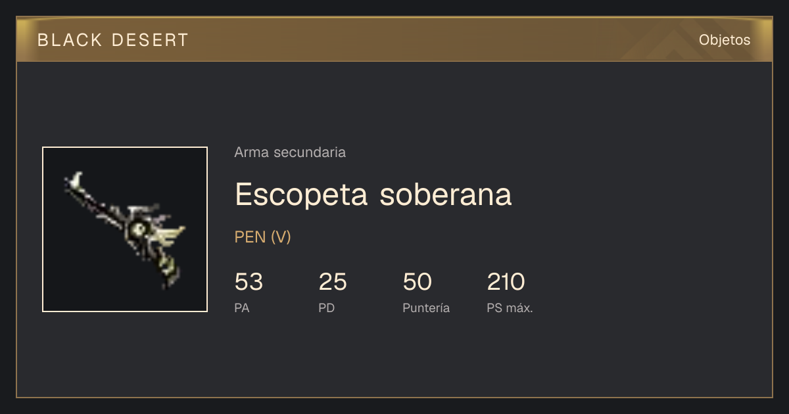Click the 50 Puntería stat value
The width and height of the screenshot is (789, 414).
tap(417, 282)
